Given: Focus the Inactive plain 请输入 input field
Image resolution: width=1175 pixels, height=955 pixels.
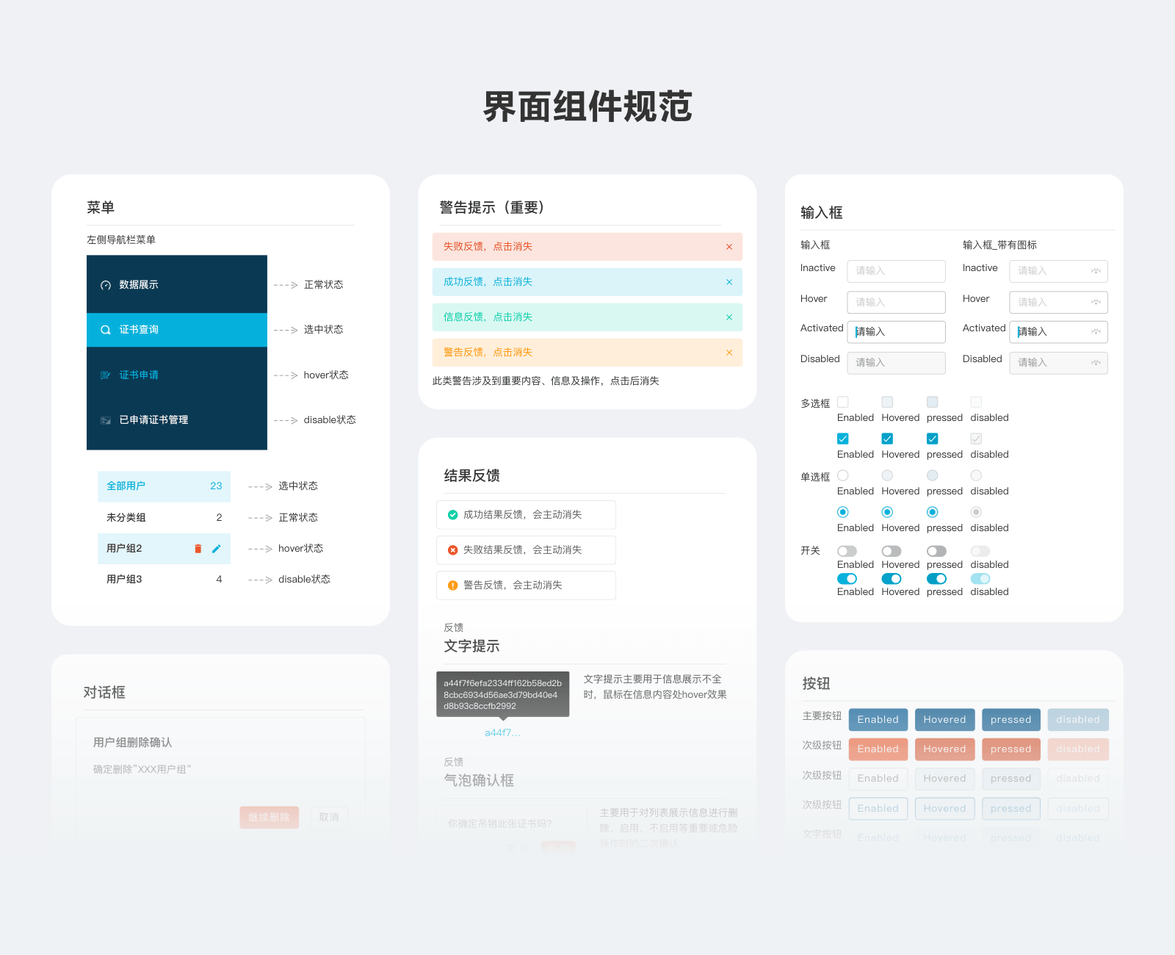Looking at the screenshot, I should pyautogui.click(x=897, y=271).
